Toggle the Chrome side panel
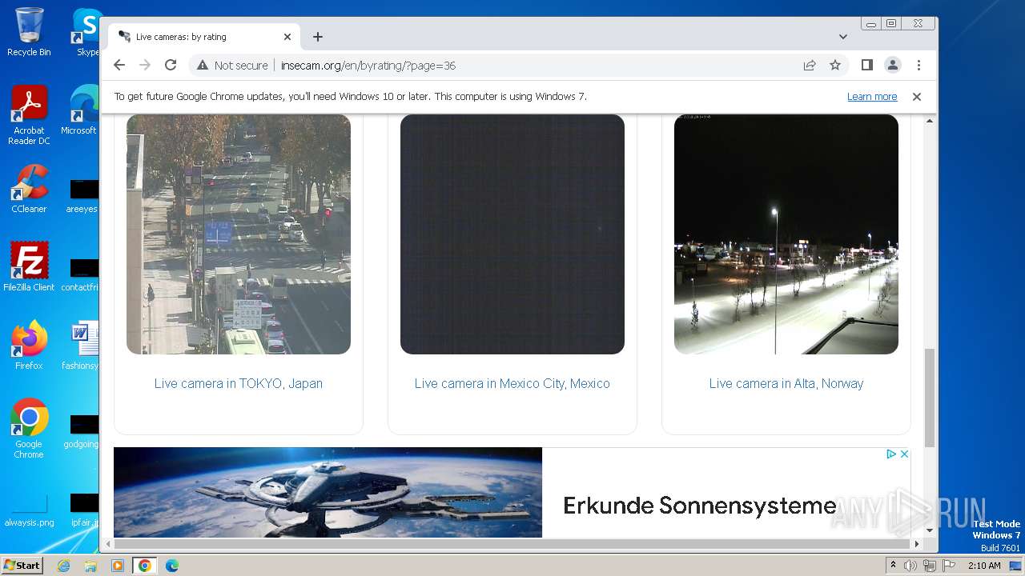This screenshot has width=1025, height=576. 867,65
